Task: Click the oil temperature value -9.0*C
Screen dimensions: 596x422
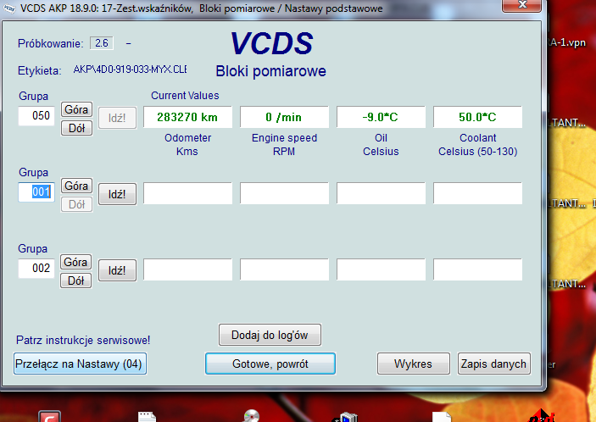Action: pos(381,117)
